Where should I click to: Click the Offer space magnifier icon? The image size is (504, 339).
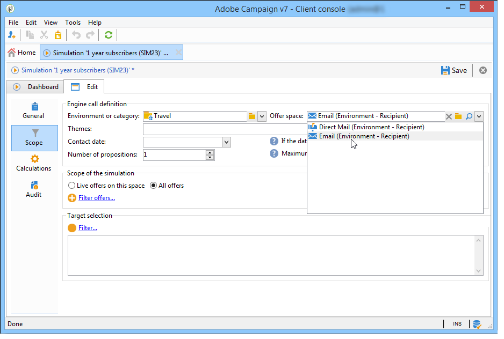coord(469,117)
